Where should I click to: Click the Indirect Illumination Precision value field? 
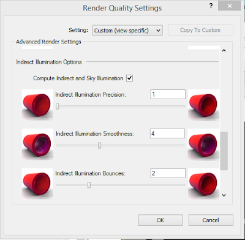tap(168, 94)
